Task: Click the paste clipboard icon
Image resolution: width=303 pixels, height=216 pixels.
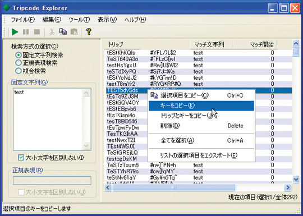Action: pos(74,32)
